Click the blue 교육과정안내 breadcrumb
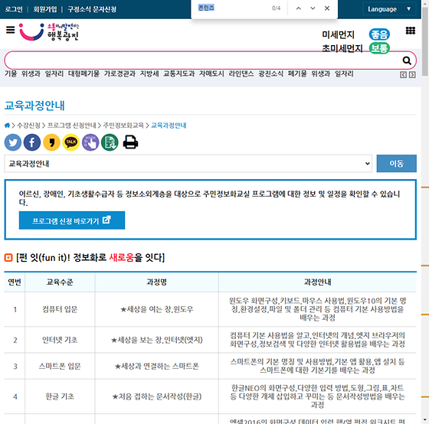 (x=169, y=126)
